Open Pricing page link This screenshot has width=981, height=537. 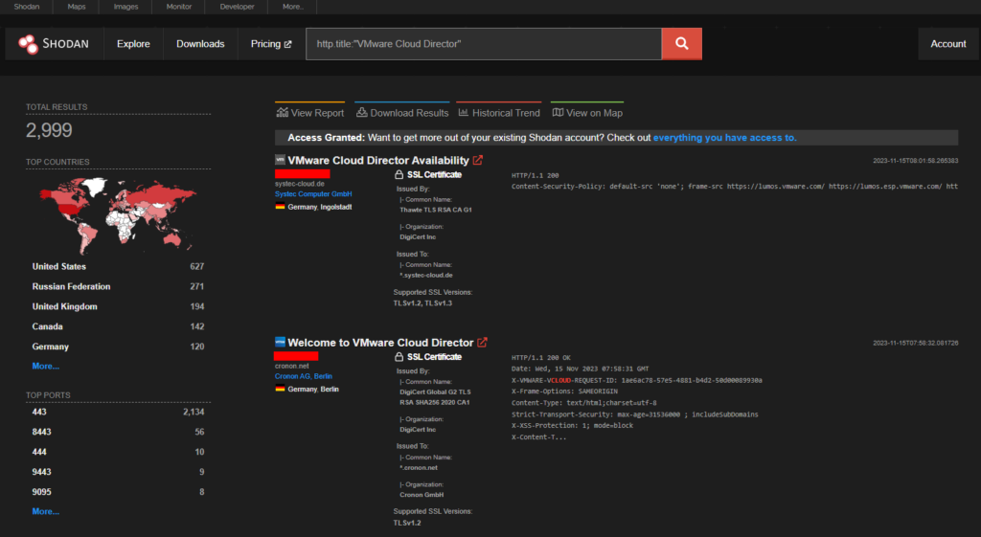271,44
